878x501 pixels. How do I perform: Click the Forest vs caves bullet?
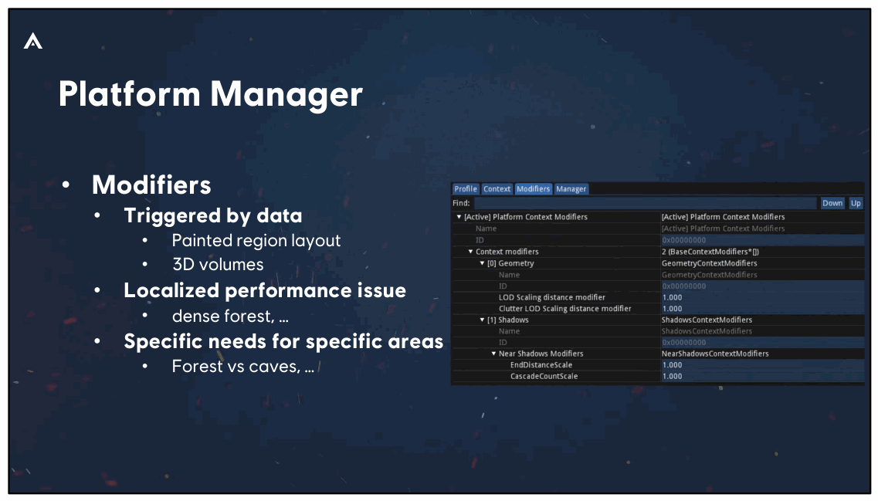point(243,367)
